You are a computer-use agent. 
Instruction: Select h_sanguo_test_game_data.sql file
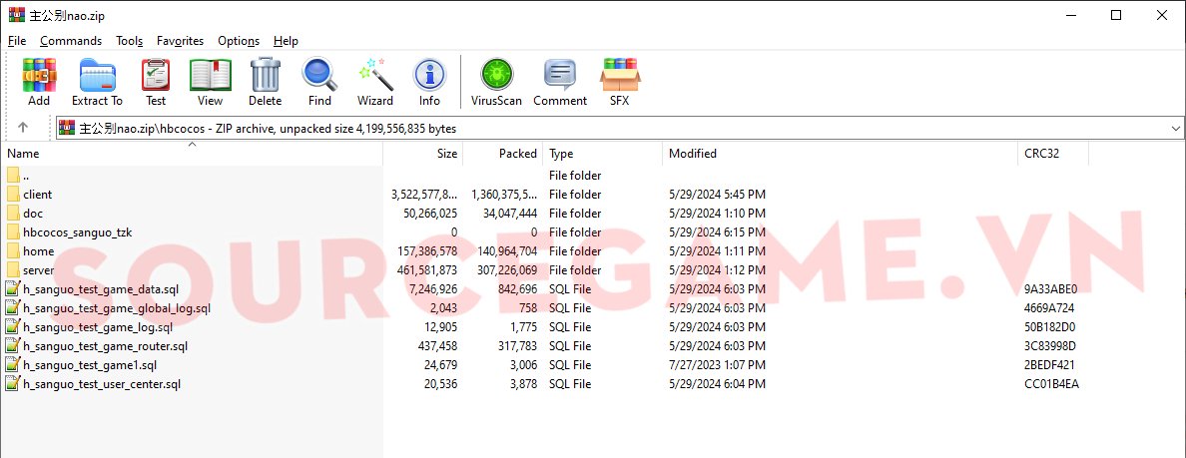pos(98,289)
